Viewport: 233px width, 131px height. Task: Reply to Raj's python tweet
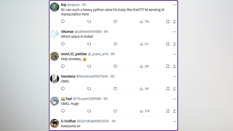(x=63, y=22)
